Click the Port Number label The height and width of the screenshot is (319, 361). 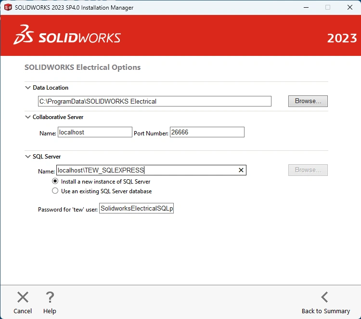151,133
